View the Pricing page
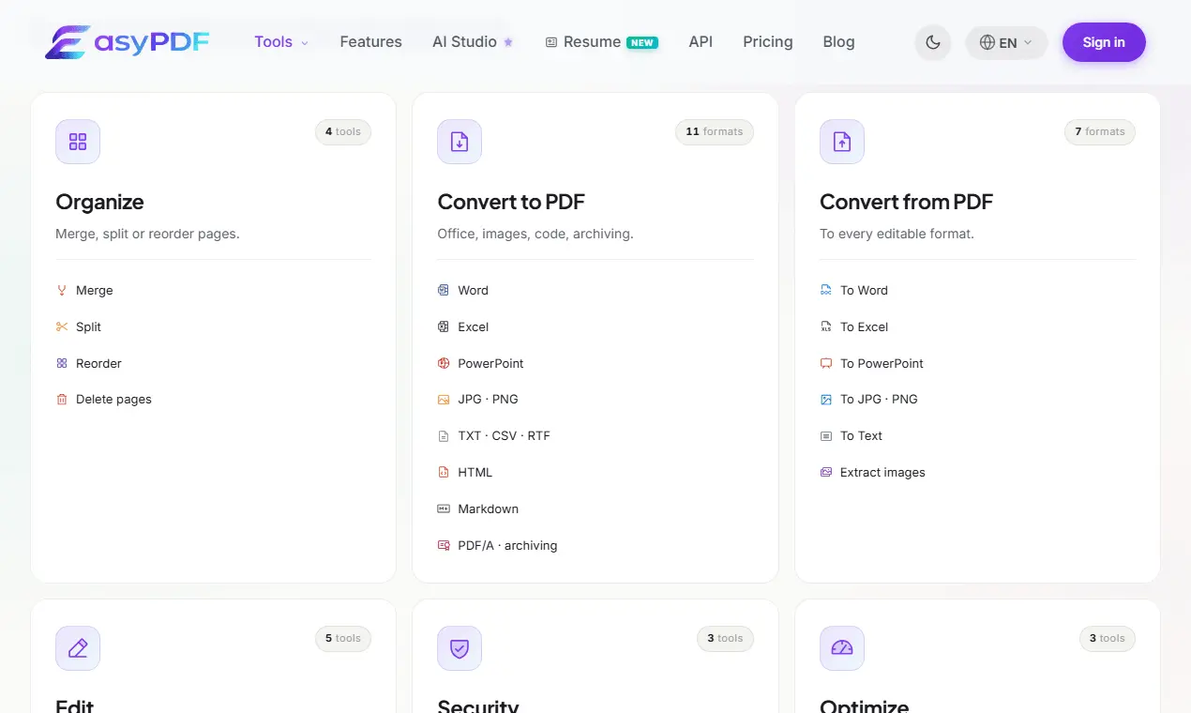The width and height of the screenshot is (1191, 713). pyautogui.click(x=767, y=41)
